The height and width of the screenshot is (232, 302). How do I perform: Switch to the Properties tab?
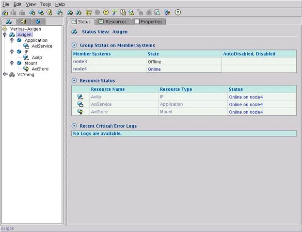click(x=148, y=22)
